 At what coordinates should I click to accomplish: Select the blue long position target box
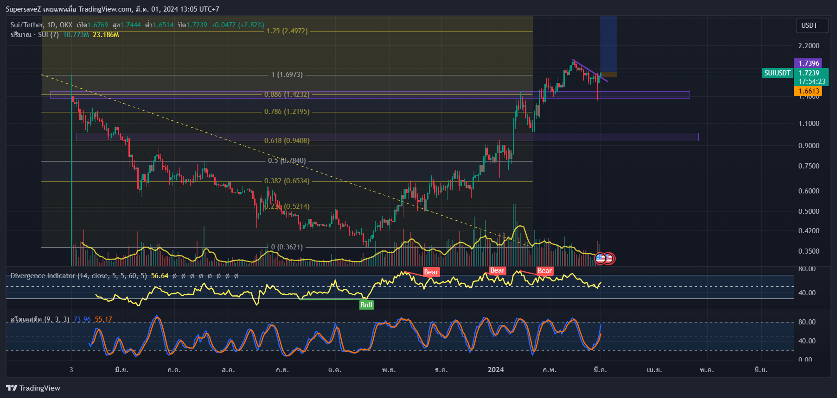(x=608, y=44)
